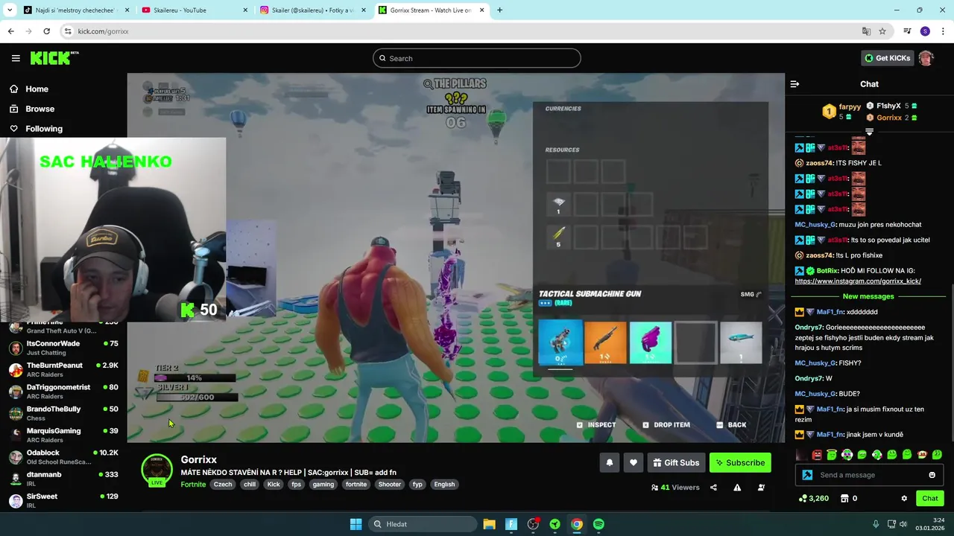Click the gaming tag
The image size is (954, 536).
tap(323, 485)
